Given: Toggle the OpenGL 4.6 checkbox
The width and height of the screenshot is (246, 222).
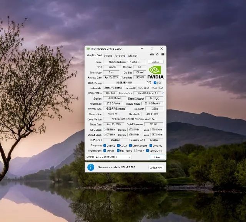Looking at the screenshot, I should [x=147, y=150].
